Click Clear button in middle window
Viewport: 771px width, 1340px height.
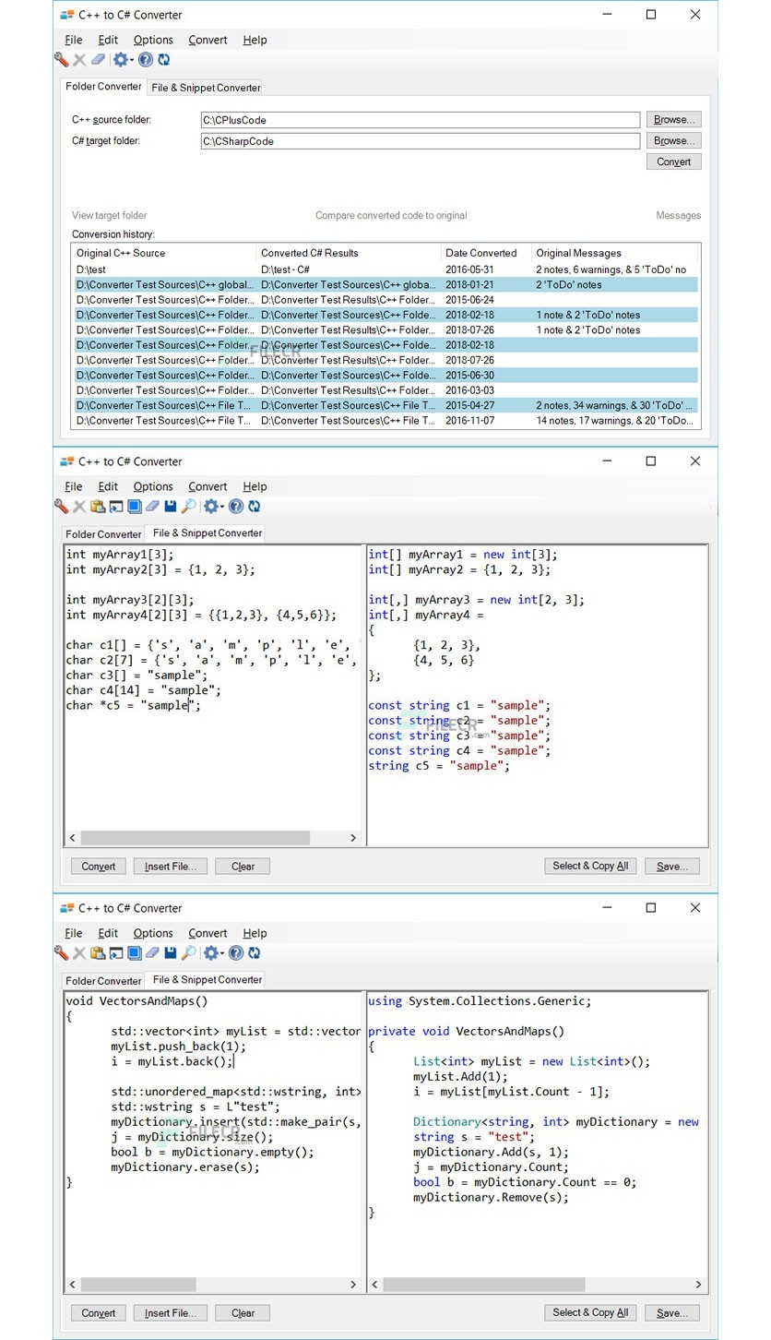point(243,866)
